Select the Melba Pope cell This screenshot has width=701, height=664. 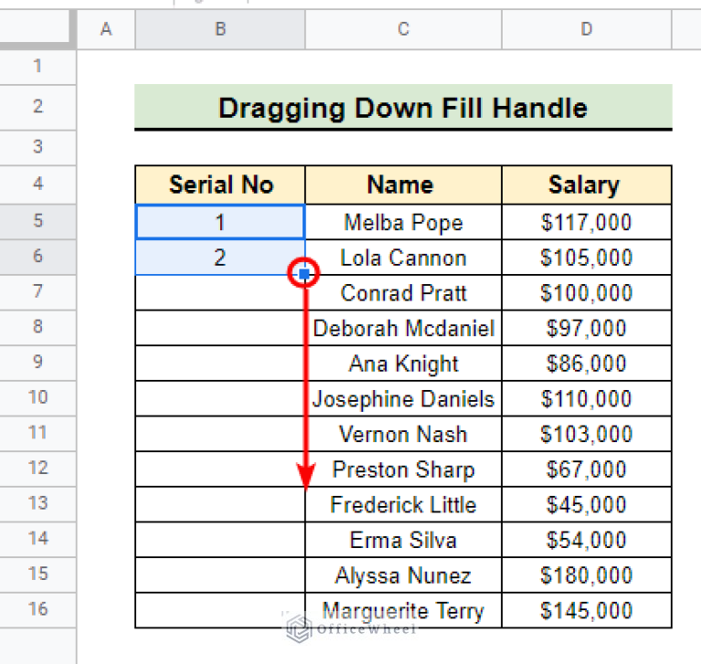click(403, 223)
